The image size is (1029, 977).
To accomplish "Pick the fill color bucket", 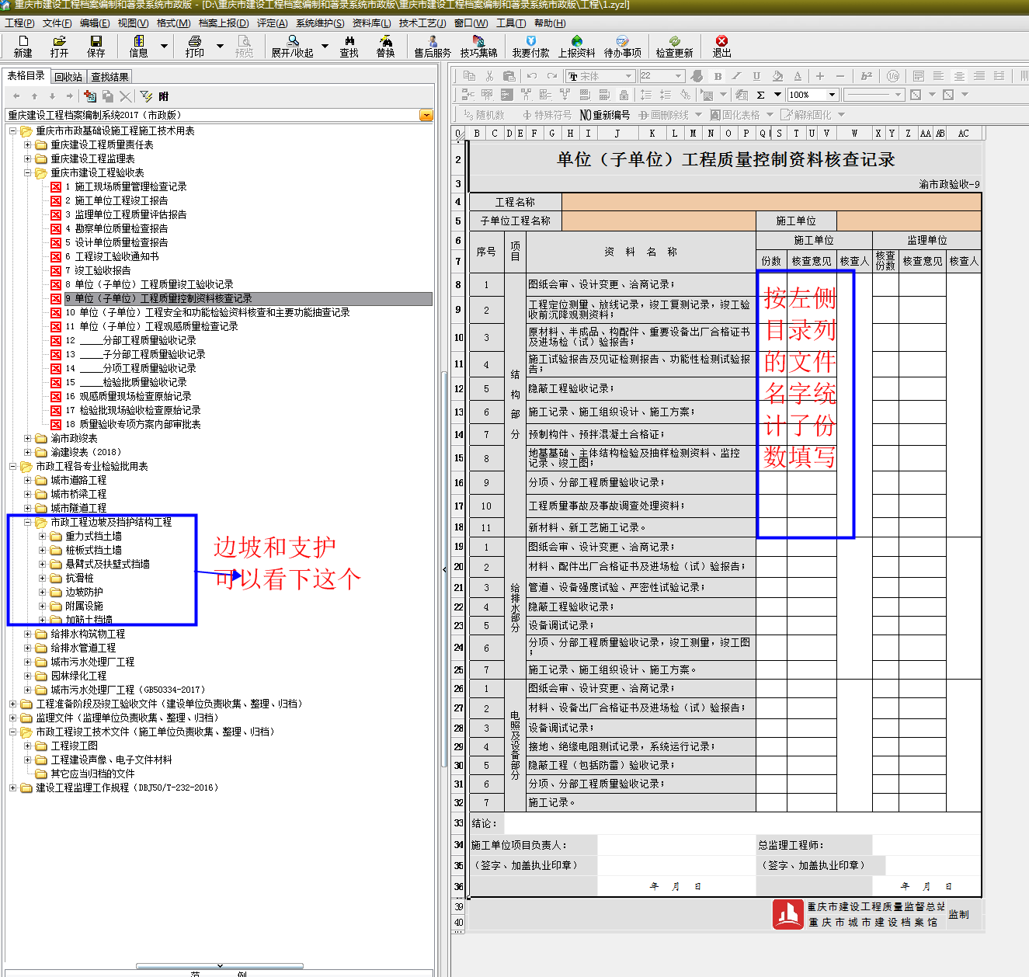I will [777, 75].
